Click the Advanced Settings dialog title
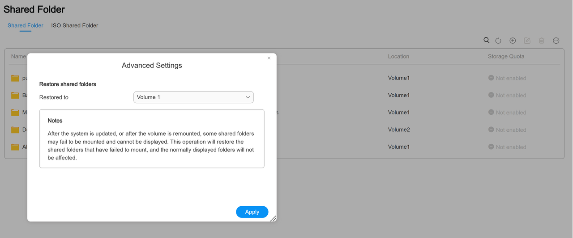Image resolution: width=573 pixels, height=238 pixels. coord(152,65)
